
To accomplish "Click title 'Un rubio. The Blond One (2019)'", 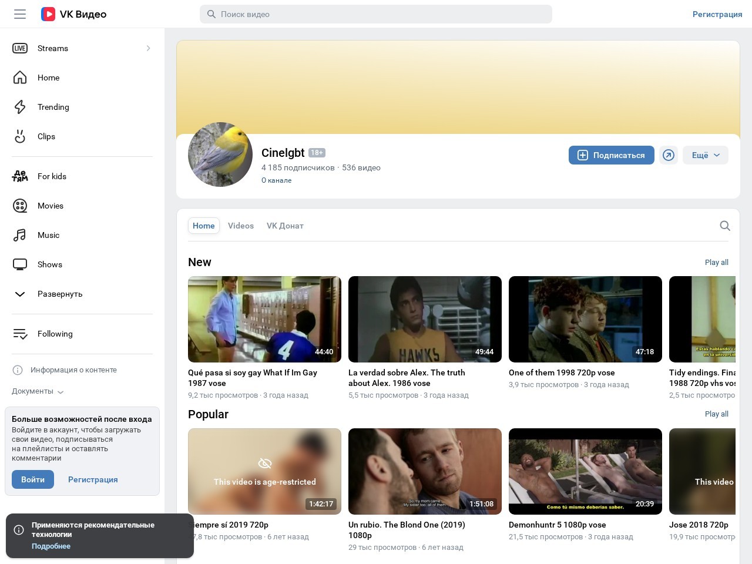I will (x=407, y=530).
